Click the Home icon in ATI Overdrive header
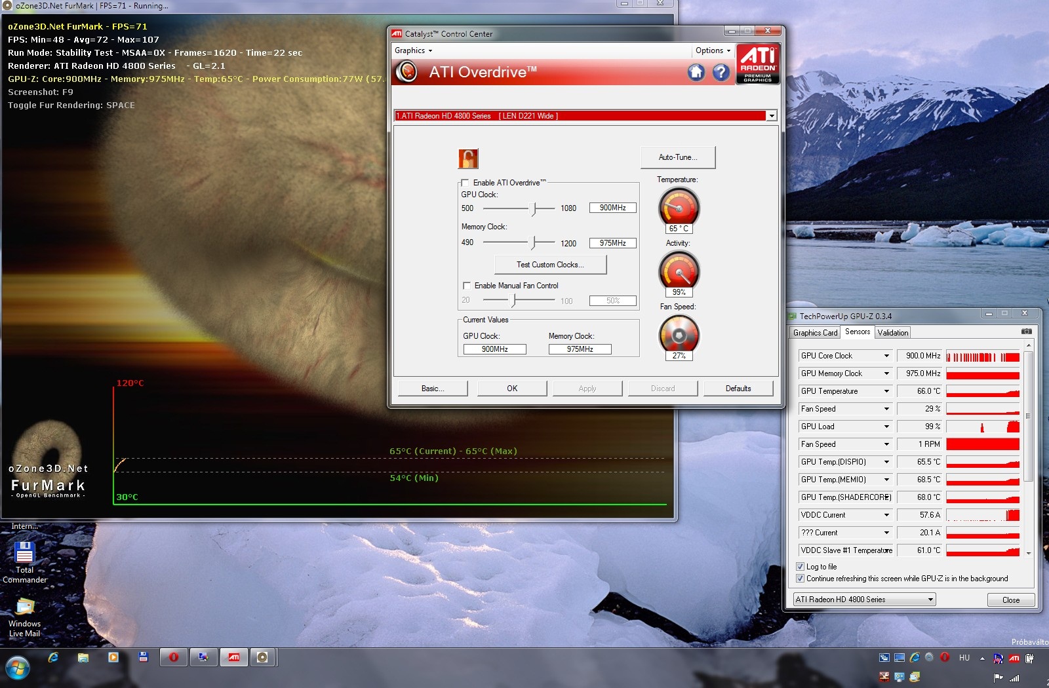The width and height of the screenshot is (1049, 688). coord(696,72)
